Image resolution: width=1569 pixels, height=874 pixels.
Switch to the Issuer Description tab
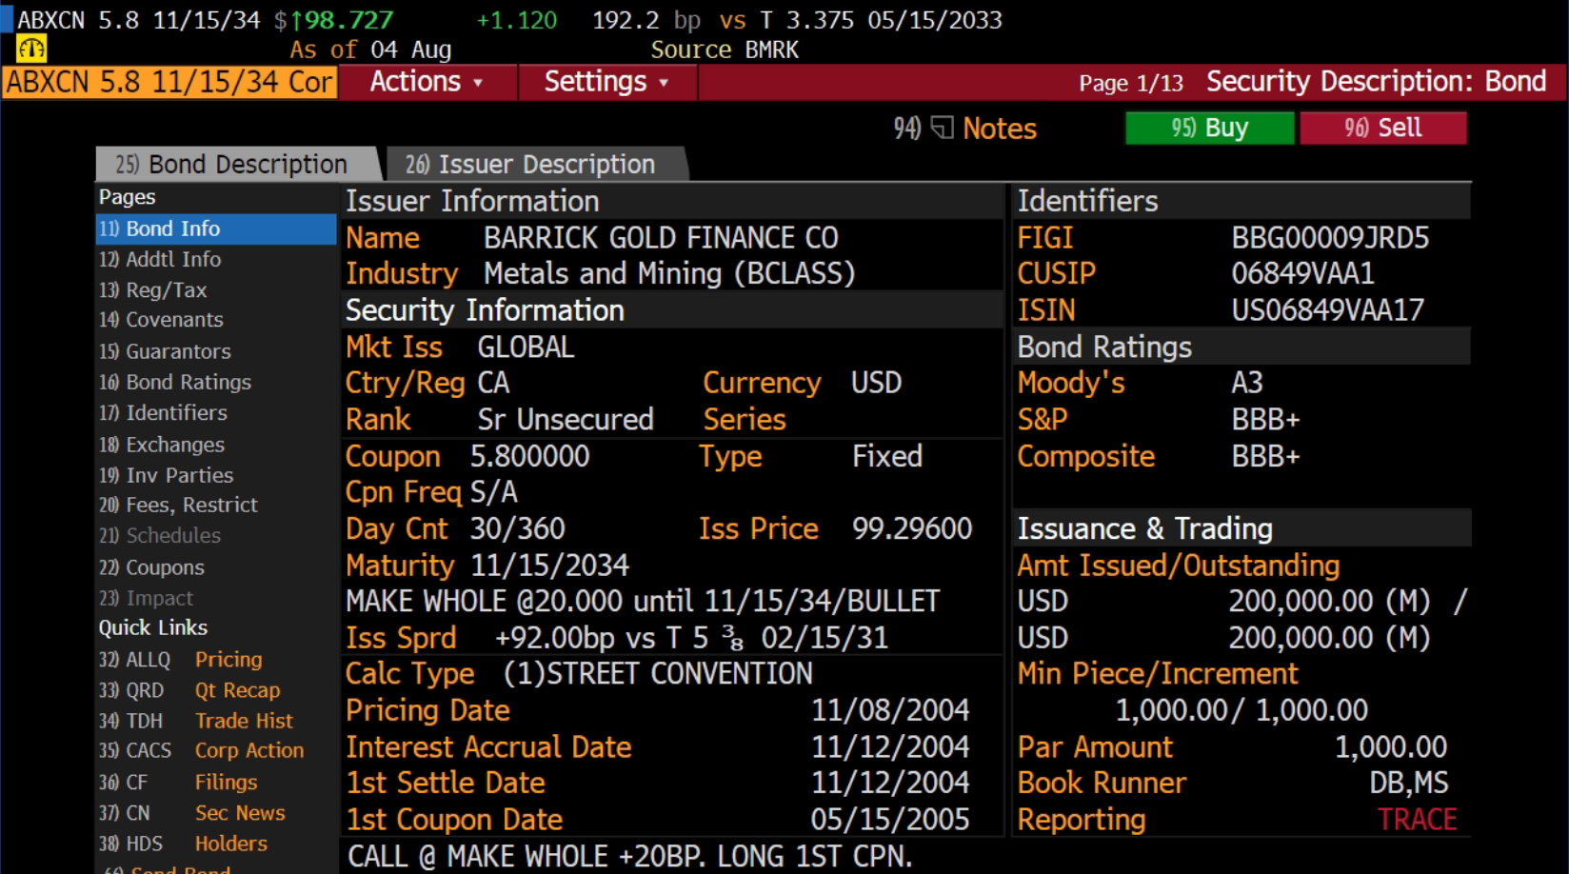coord(535,164)
